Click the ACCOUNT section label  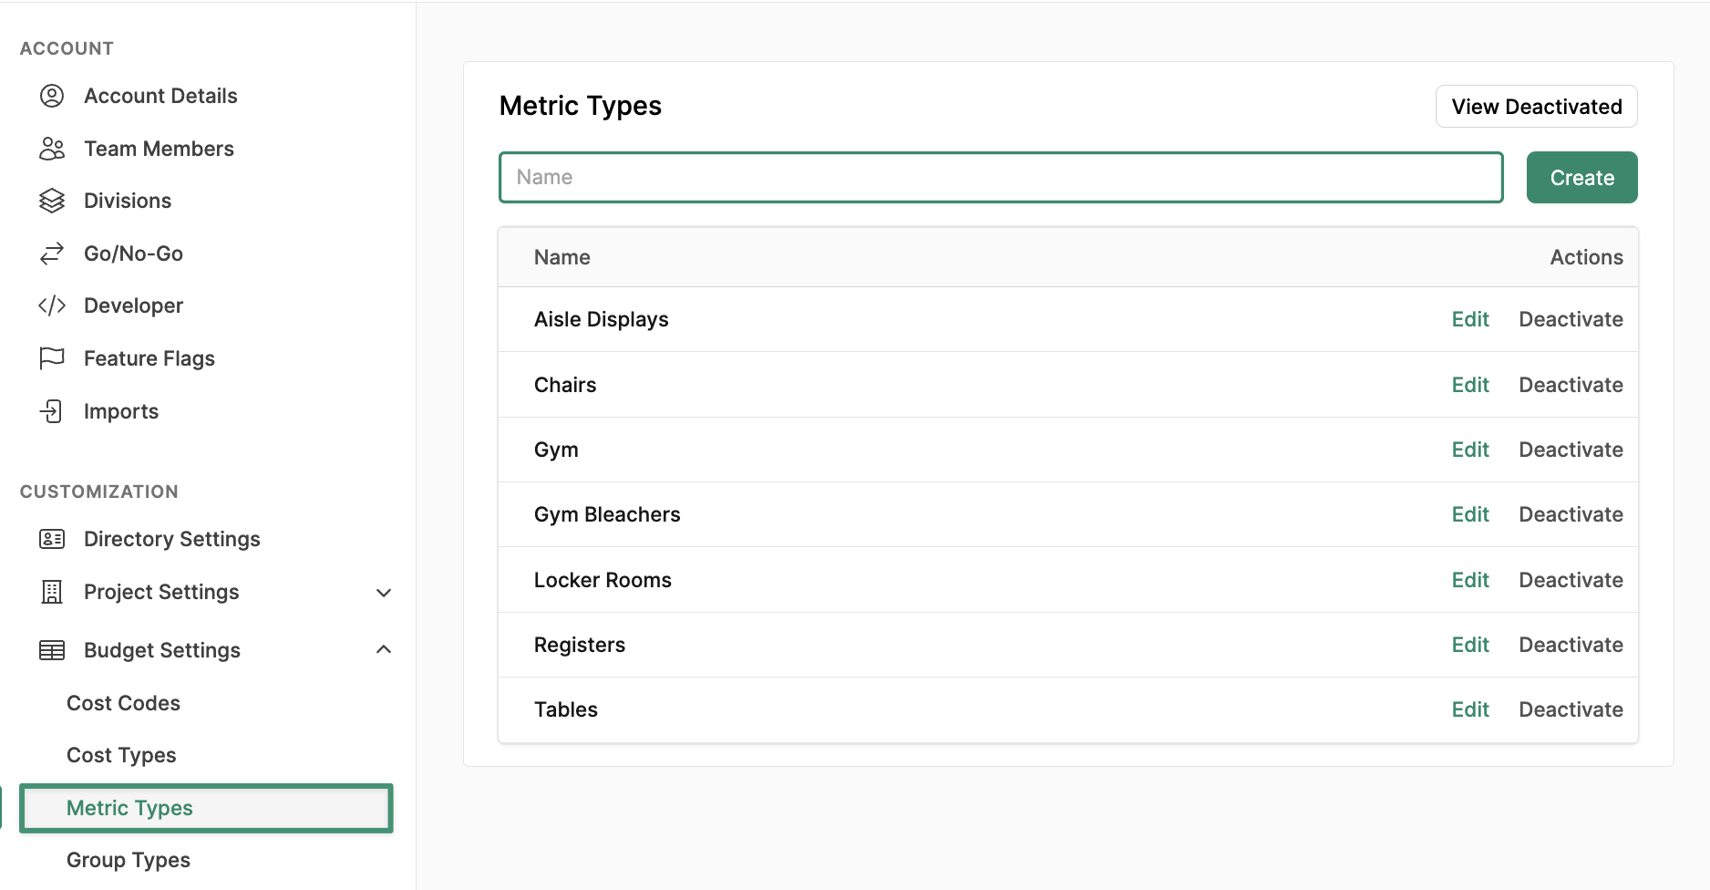tap(67, 48)
